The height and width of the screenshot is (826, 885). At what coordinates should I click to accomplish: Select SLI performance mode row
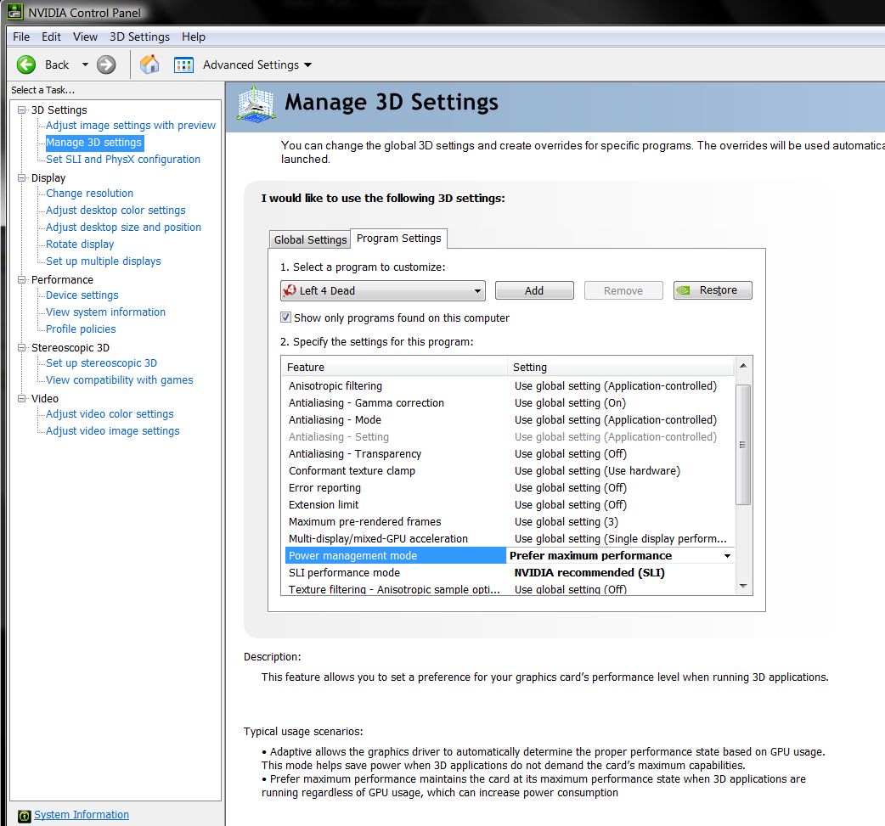pos(508,573)
